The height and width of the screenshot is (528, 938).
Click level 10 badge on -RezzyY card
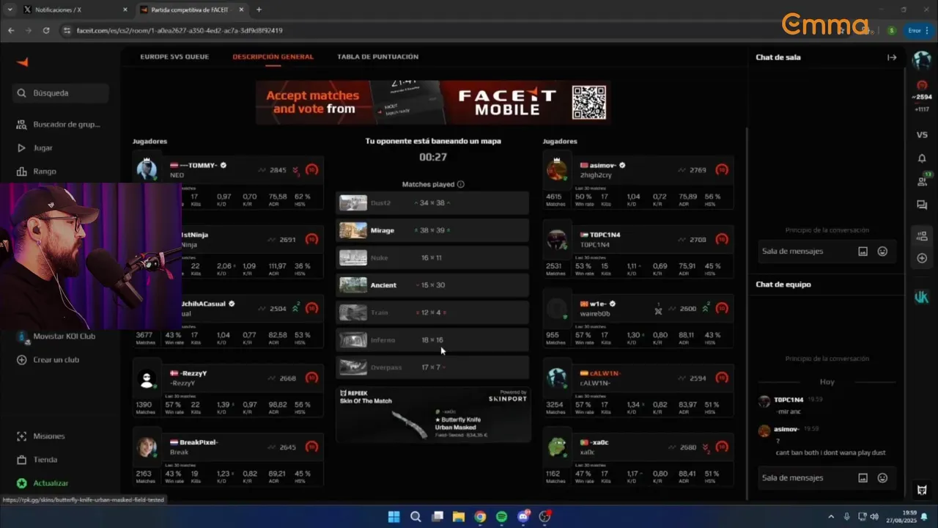311,378
